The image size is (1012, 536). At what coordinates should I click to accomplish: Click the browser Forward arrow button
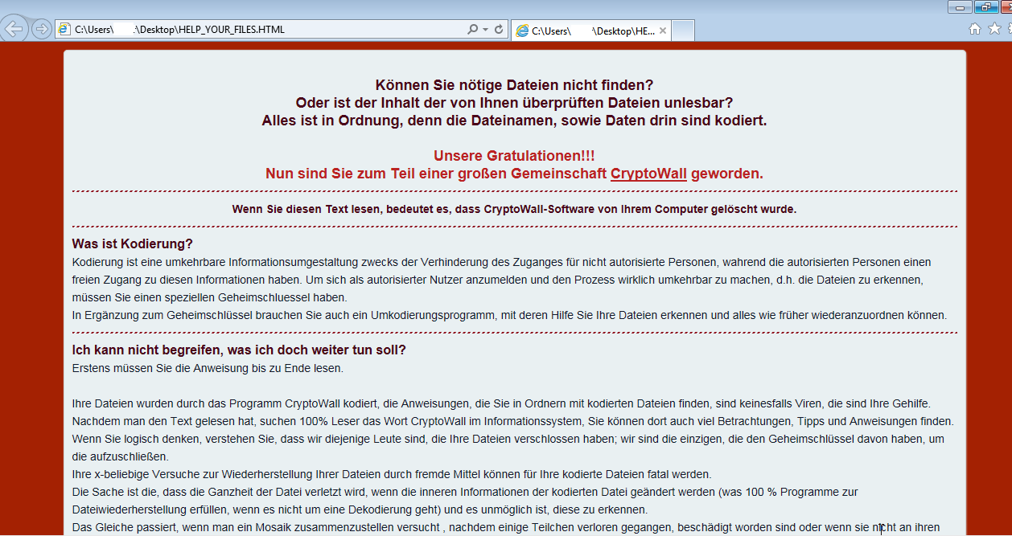[x=41, y=30]
